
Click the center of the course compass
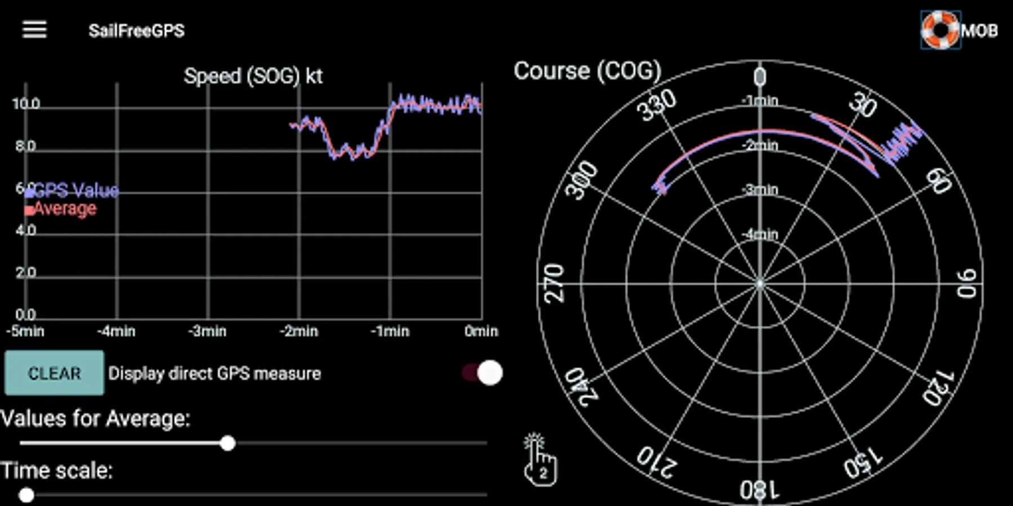click(760, 284)
